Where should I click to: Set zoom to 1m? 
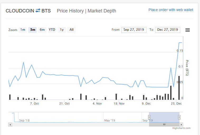click(x=23, y=30)
